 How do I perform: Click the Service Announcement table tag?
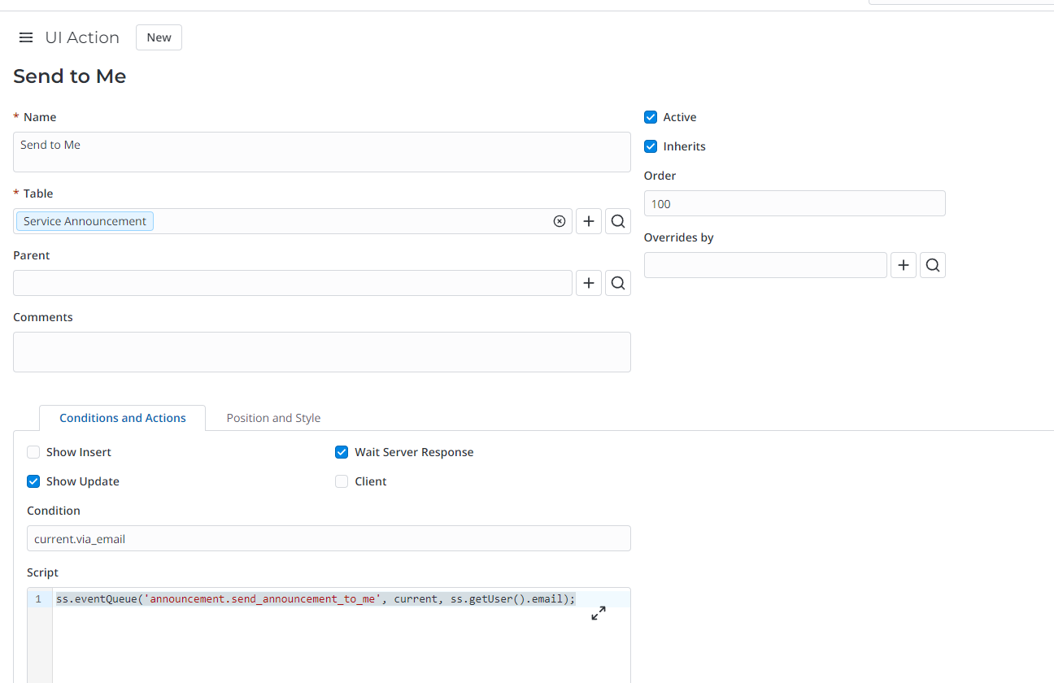[85, 221]
